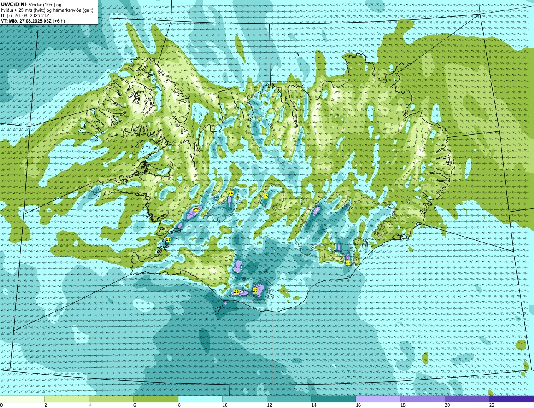Click the legend scale number 10

[x=225, y=405]
